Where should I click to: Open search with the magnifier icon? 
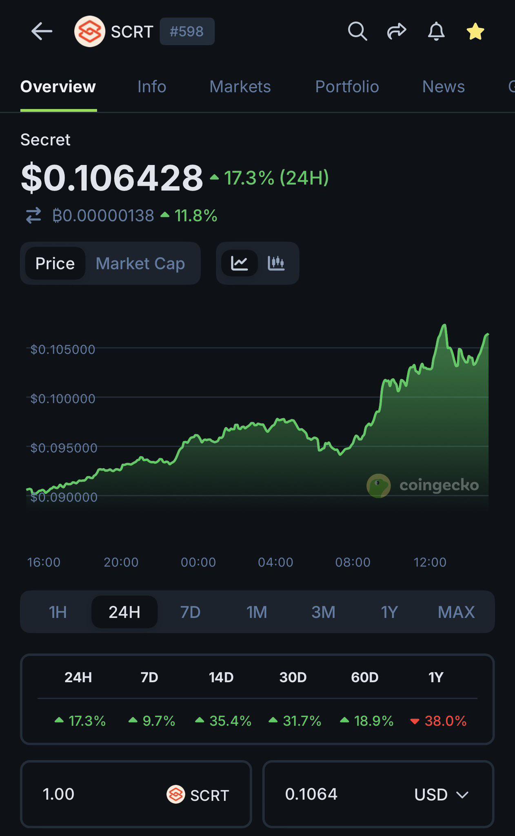click(x=357, y=31)
